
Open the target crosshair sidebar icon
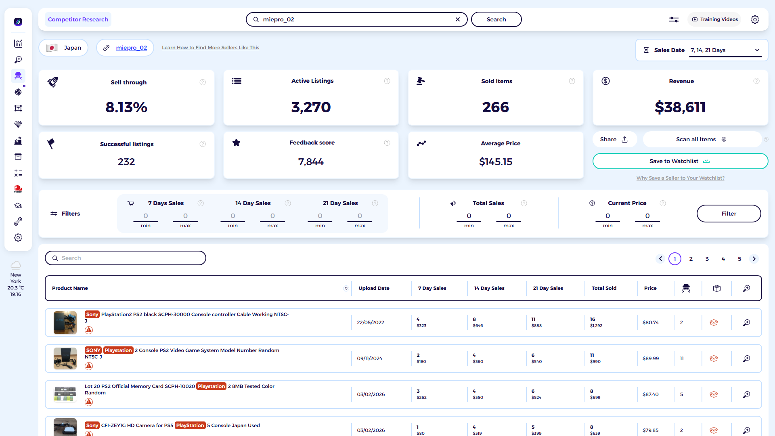pos(18,92)
